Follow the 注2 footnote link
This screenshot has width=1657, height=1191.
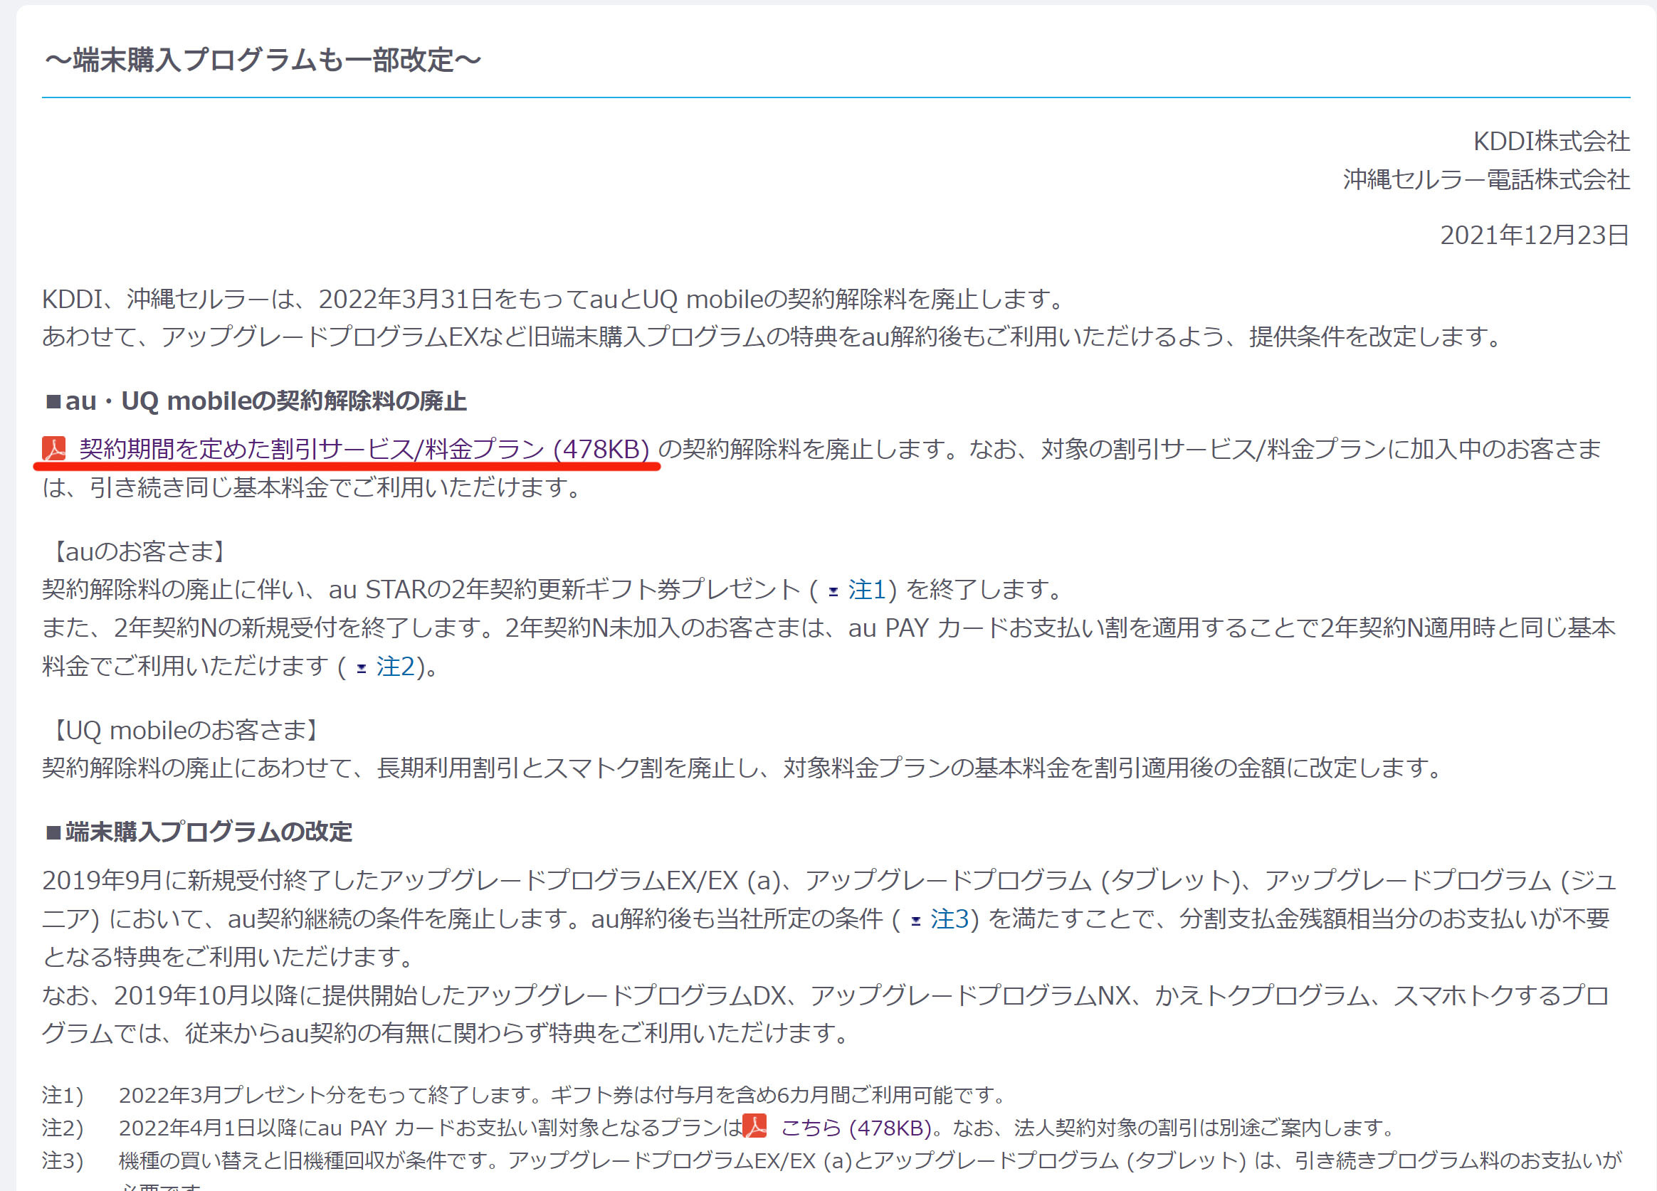point(395,666)
